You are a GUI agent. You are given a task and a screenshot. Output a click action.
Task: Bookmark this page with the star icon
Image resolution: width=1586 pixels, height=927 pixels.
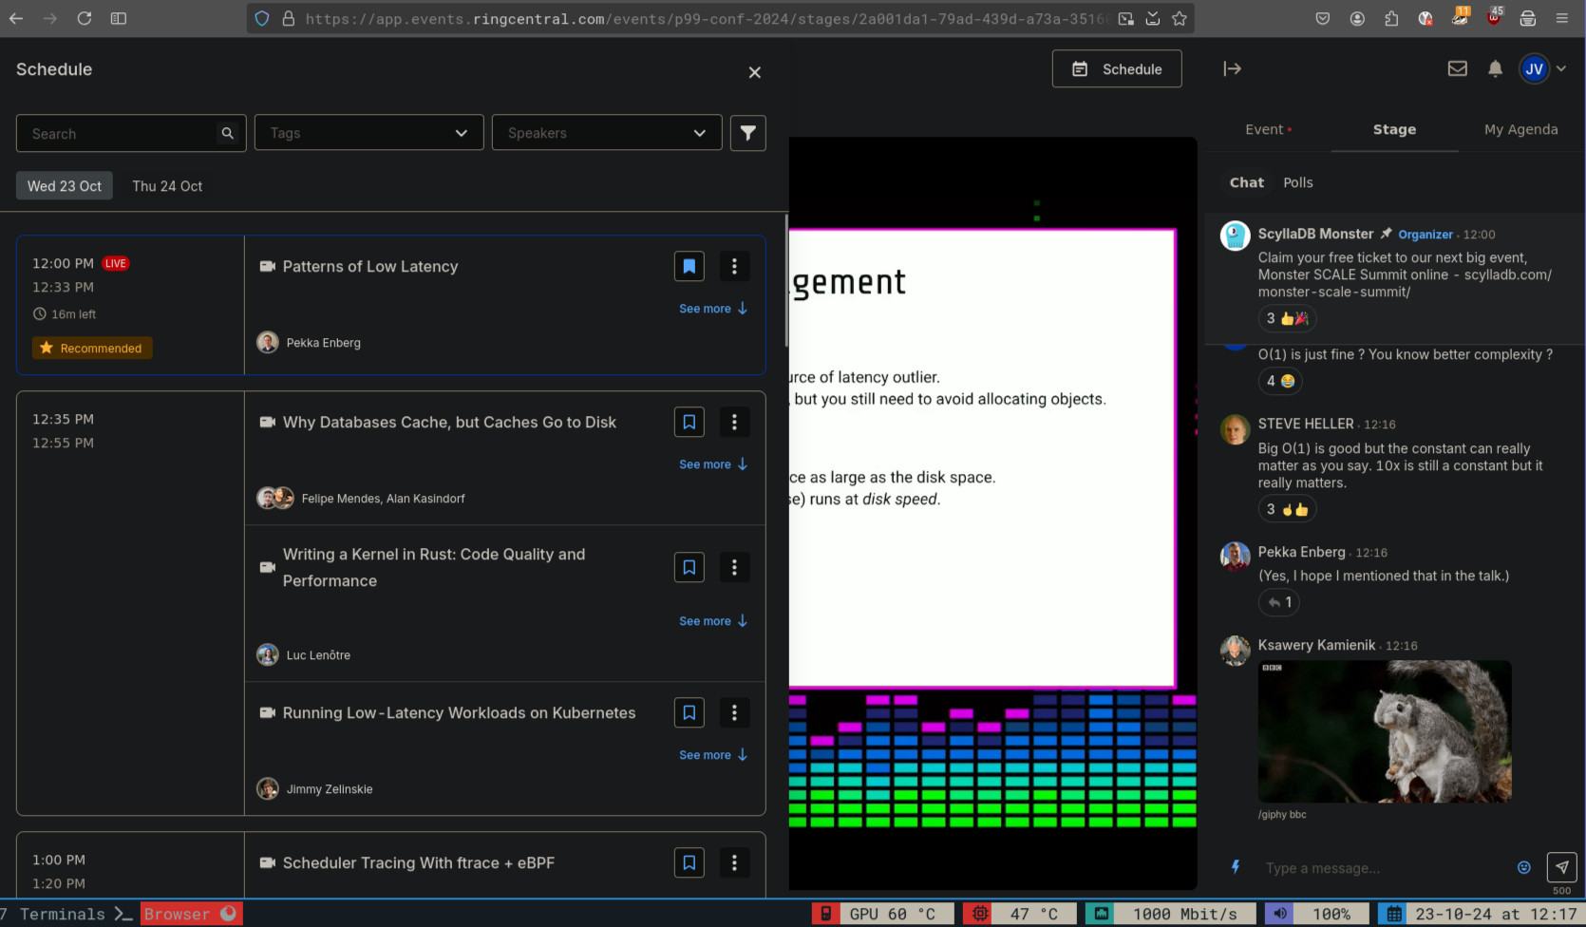pos(1179,18)
